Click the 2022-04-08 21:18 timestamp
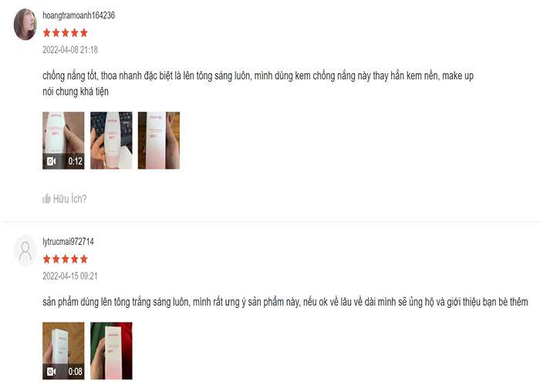The image size is (540, 385). [70, 50]
